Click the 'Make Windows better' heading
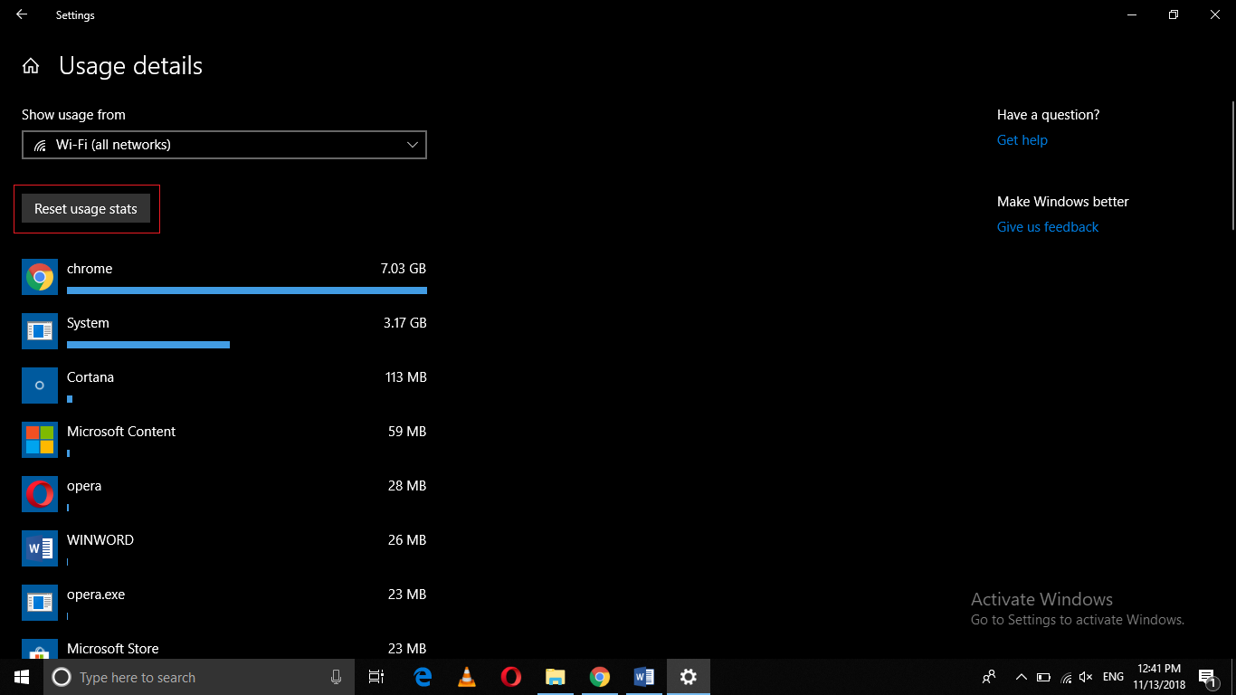Viewport: 1236px width, 695px height. (x=1063, y=202)
